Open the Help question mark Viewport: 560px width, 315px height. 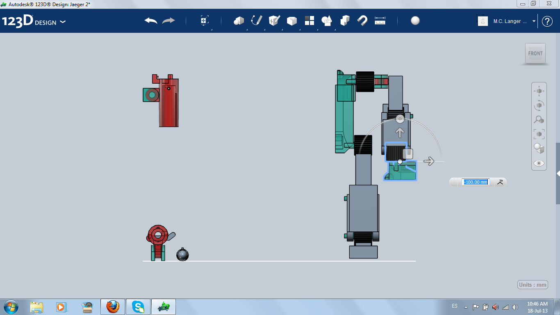[x=547, y=21]
